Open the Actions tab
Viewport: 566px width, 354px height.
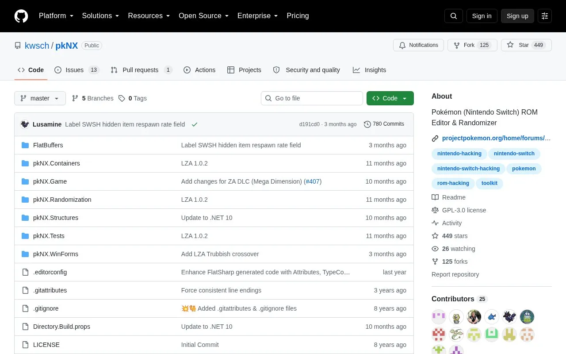point(199,70)
